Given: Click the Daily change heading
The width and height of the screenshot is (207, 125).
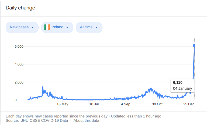Looking at the screenshot, I should point(20,8).
